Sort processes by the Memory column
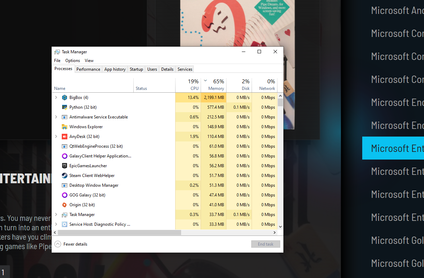 (214, 85)
